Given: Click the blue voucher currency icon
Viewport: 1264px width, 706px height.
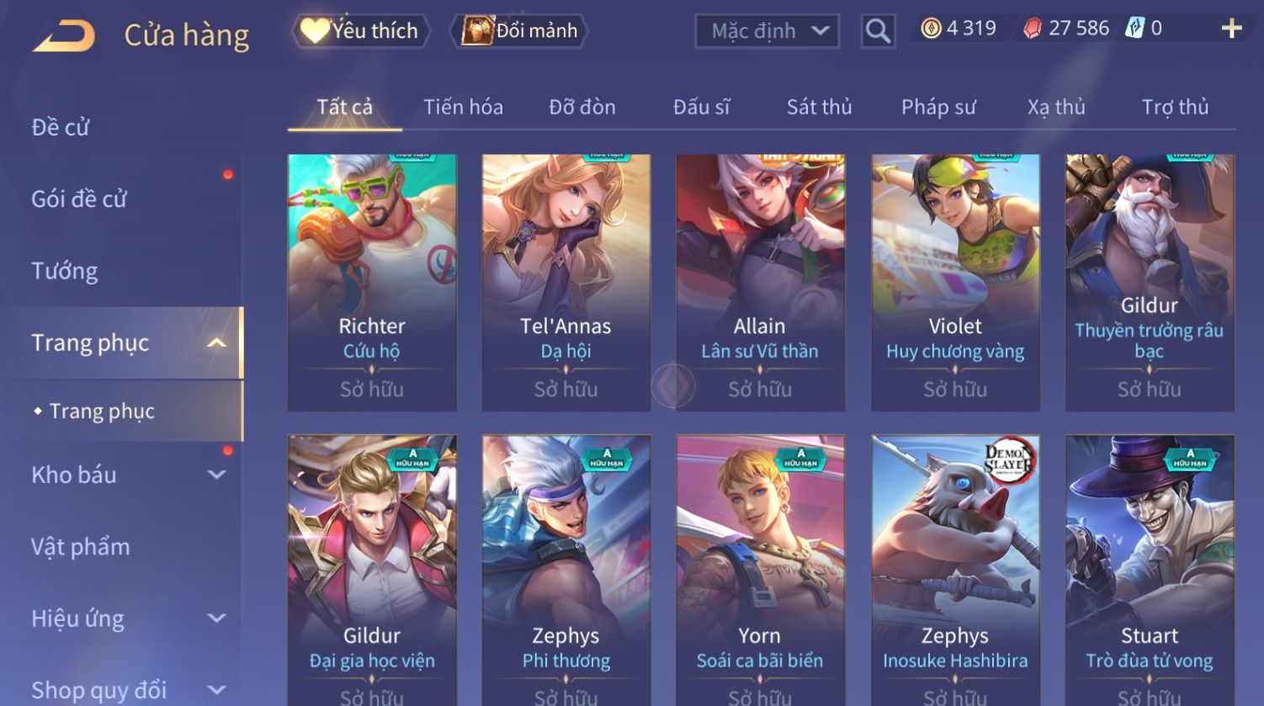Looking at the screenshot, I should [x=1134, y=29].
